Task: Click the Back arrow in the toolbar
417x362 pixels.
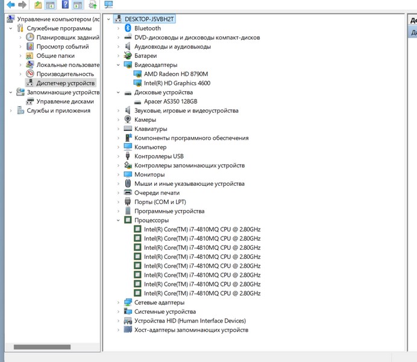Action: [10, 5]
